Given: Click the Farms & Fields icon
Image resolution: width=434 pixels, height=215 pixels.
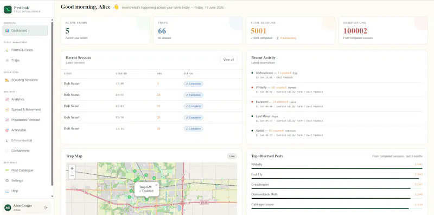Looking at the screenshot, I should [7, 50].
